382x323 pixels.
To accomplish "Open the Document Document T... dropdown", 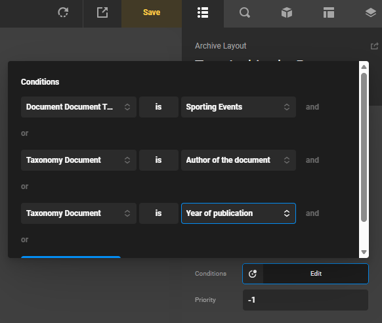I will click(79, 107).
